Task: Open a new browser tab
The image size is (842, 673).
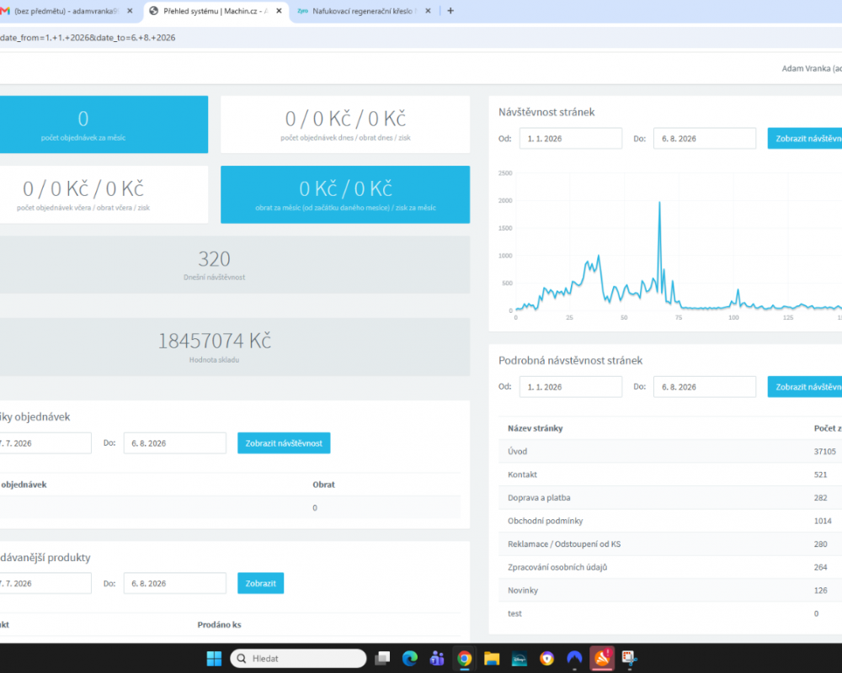Action: coord(450,11)
